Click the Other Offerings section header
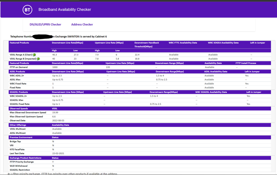The width and height of the screenshot is (277, 175). [18, 125]
